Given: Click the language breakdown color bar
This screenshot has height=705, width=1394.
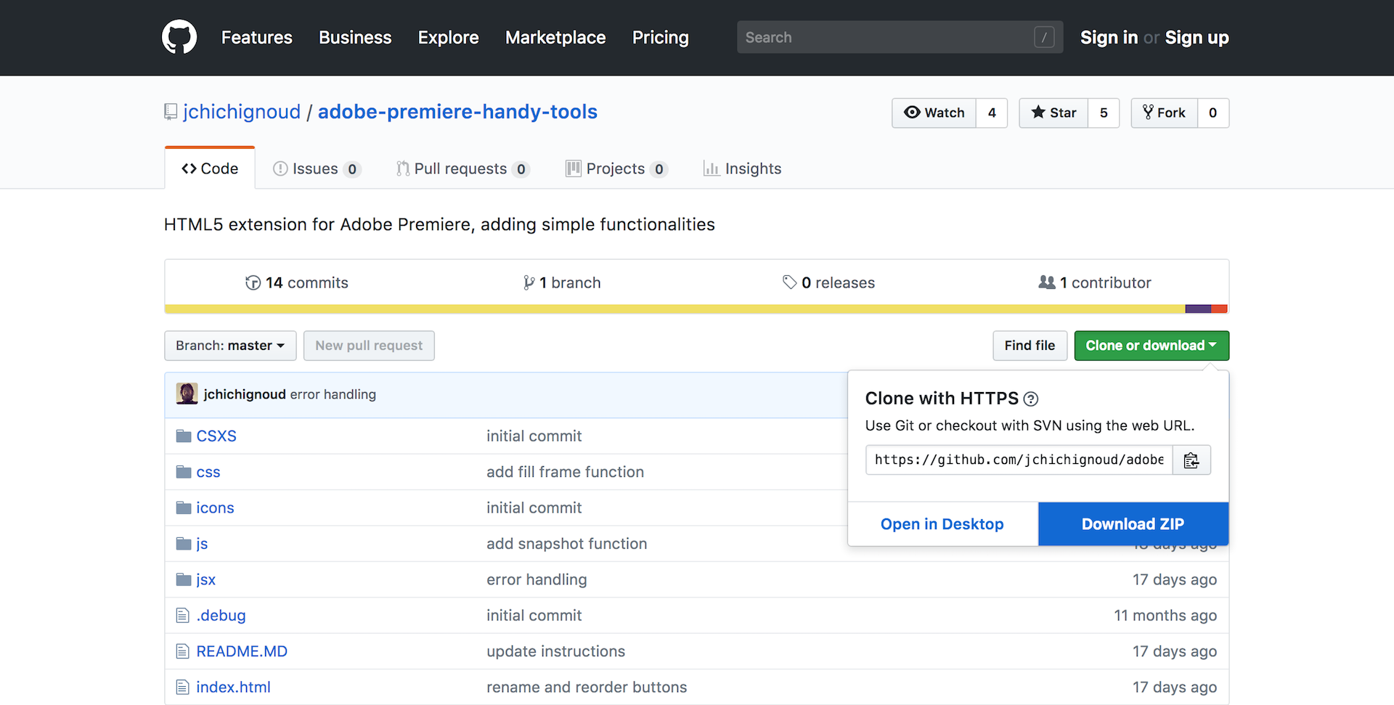Looking at the screenshot, I should pyautogui.click(x=696, y=309).
